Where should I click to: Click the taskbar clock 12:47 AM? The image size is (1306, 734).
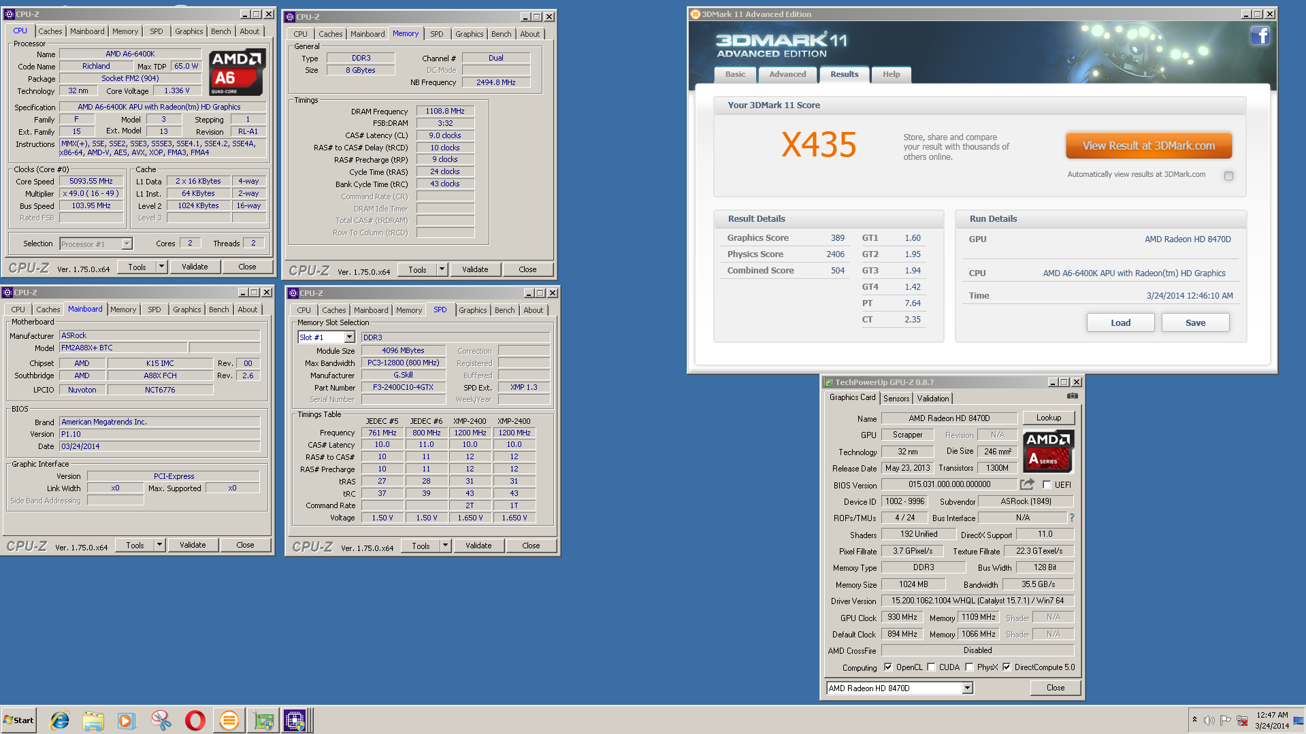click(1272, 715)
